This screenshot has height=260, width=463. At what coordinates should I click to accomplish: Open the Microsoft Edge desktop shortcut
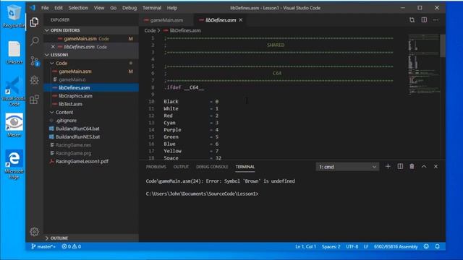[x=14, y=165]
